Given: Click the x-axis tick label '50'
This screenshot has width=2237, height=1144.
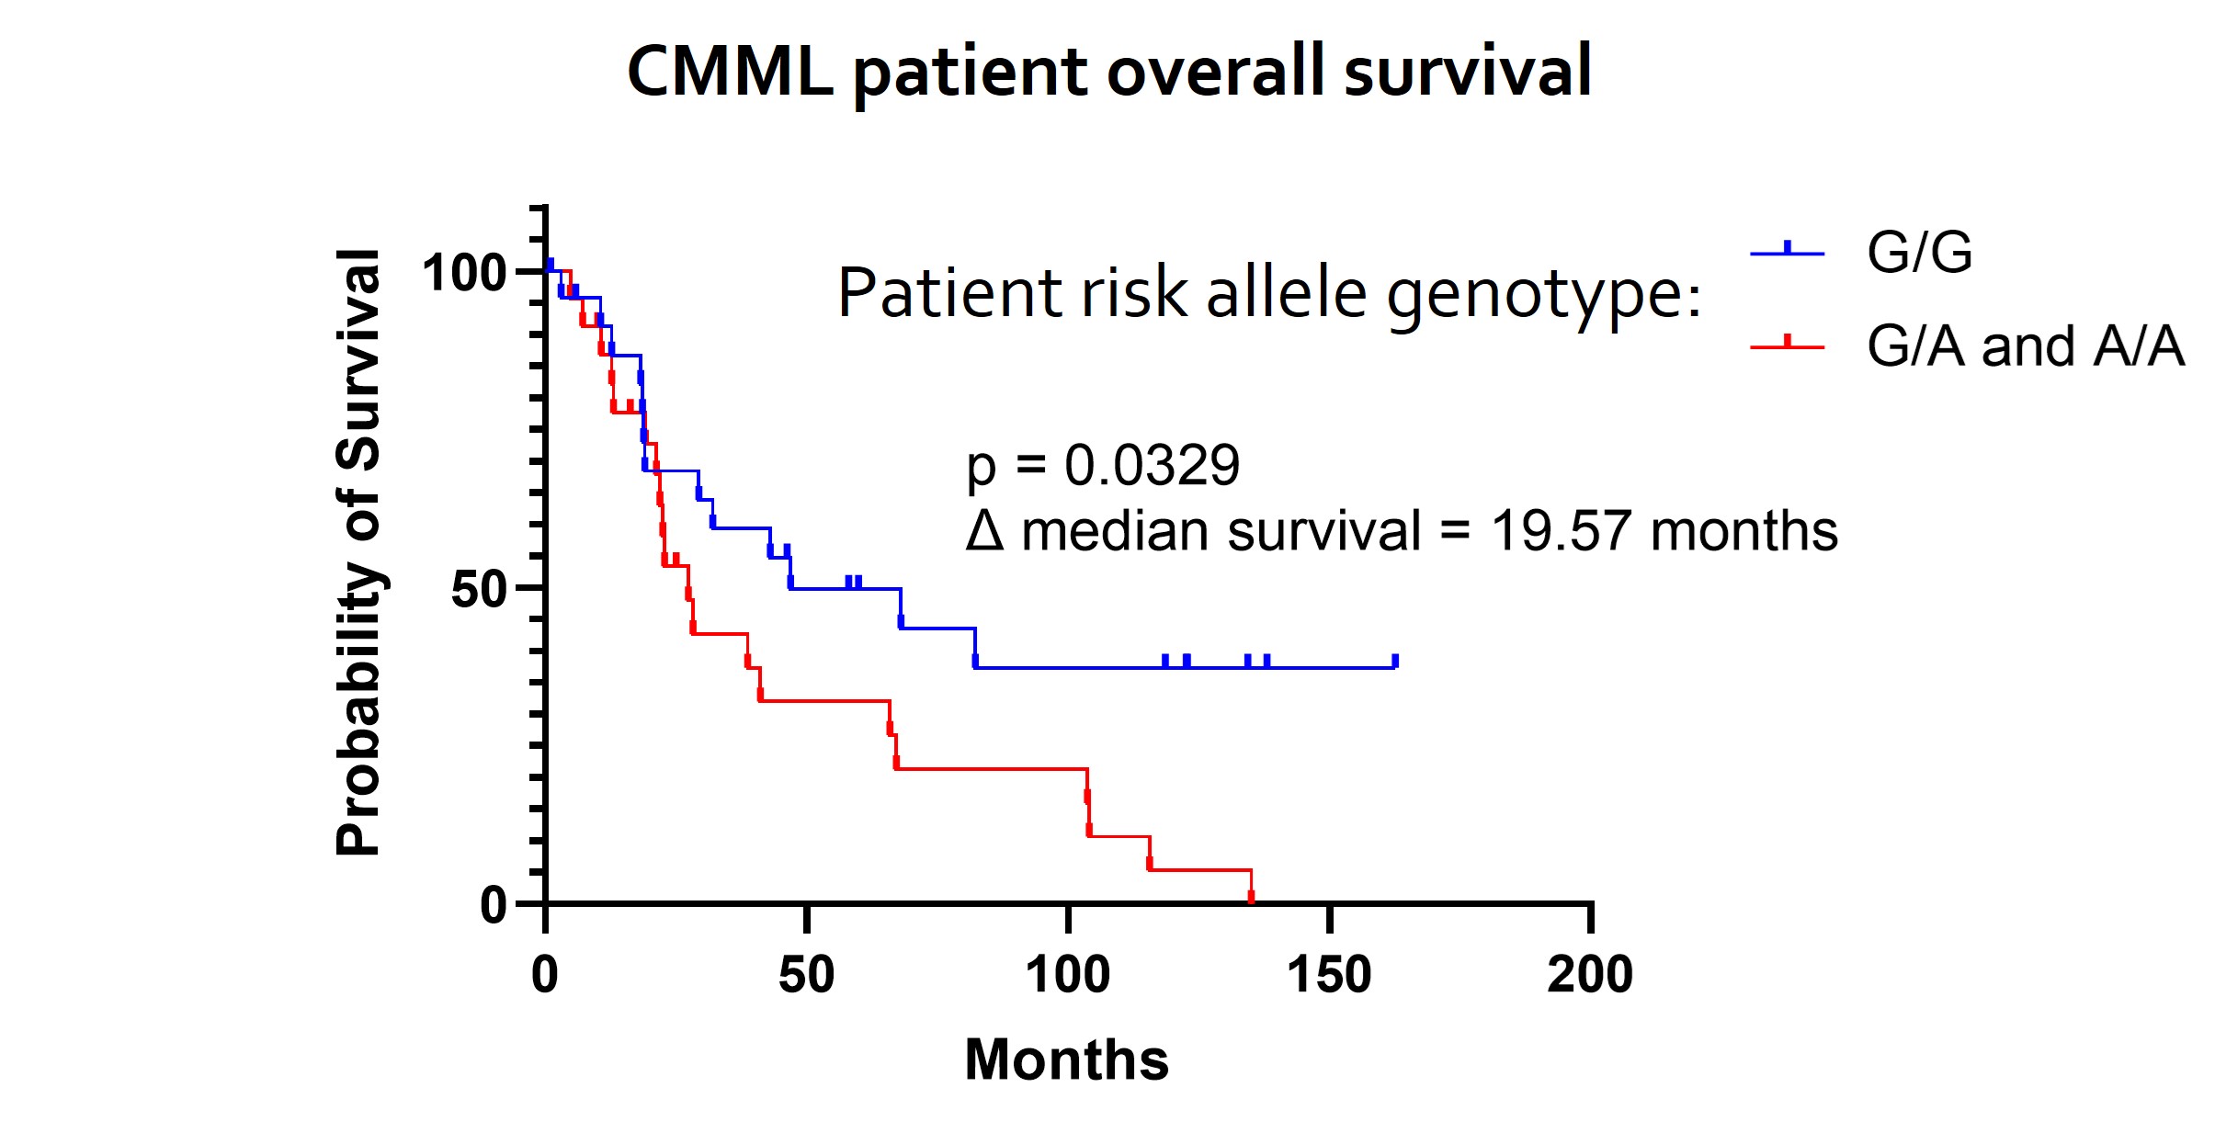Looking at the screenshot, I should [806, 975].
